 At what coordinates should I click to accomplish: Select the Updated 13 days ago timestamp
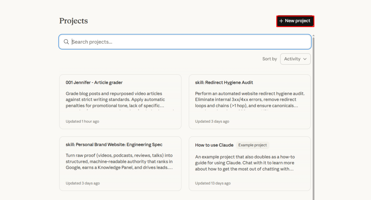point(213,183)
